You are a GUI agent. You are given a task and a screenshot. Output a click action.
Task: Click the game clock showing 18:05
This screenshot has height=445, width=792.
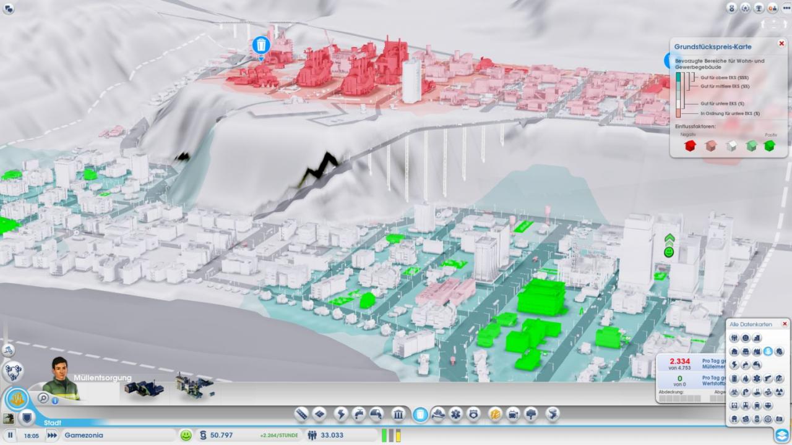coord(31,435)
